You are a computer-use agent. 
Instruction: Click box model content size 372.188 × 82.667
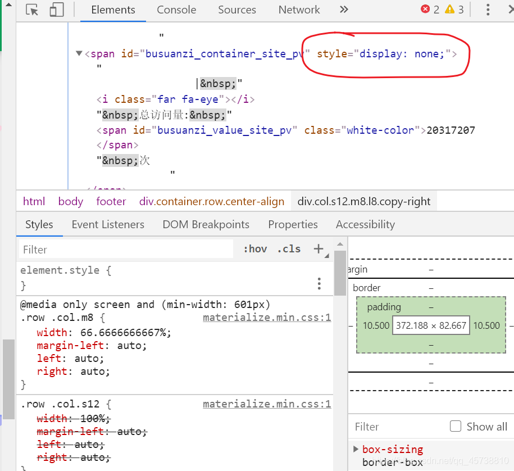431,325
